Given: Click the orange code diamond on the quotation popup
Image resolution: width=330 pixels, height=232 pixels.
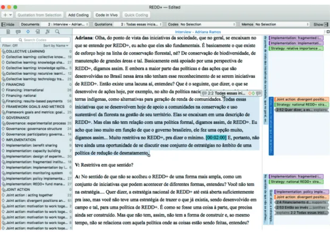Looking at the screenshot, I should click(x=249, y=93).
